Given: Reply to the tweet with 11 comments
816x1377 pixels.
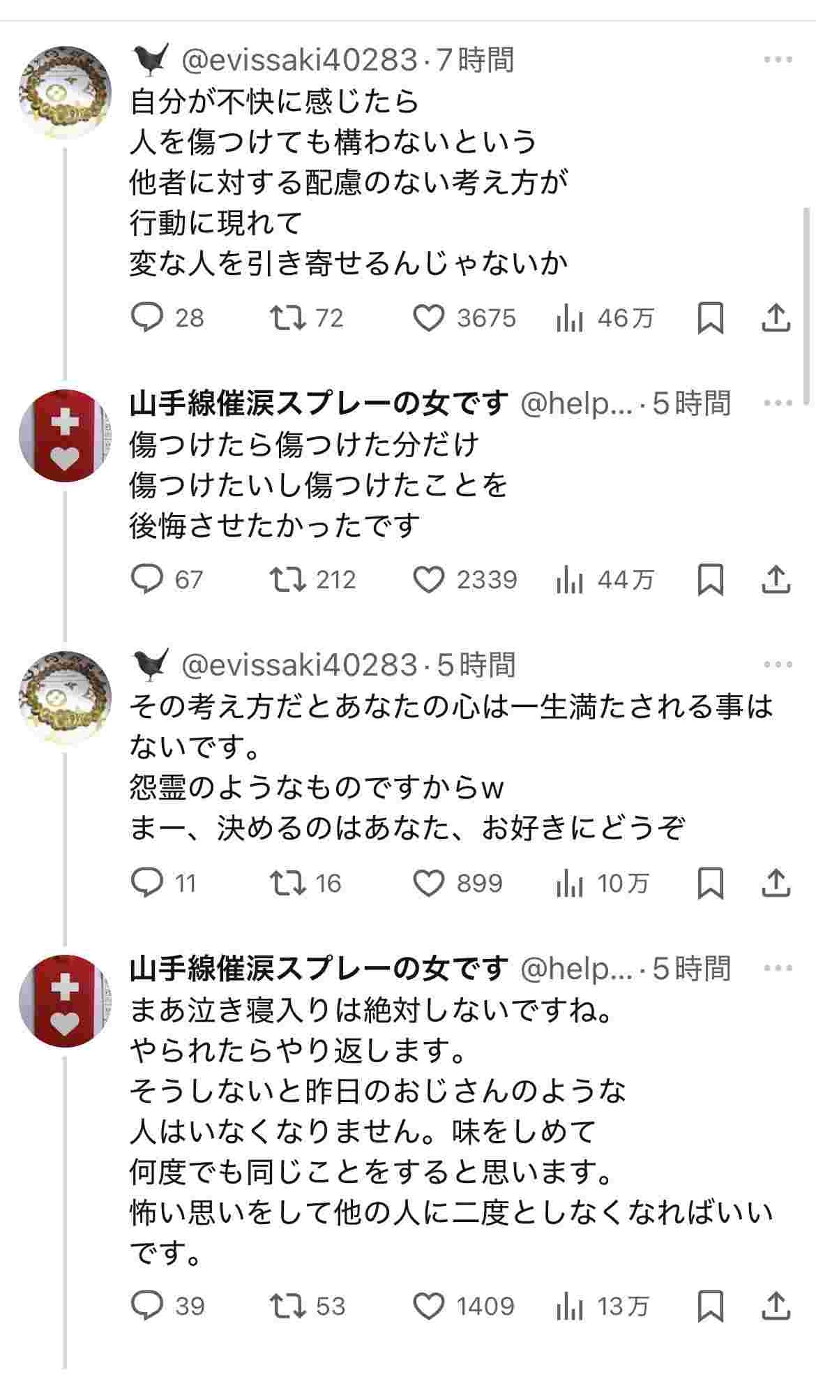Looking at the screenshot, I should pyautogui.click(x=147, y=884).
